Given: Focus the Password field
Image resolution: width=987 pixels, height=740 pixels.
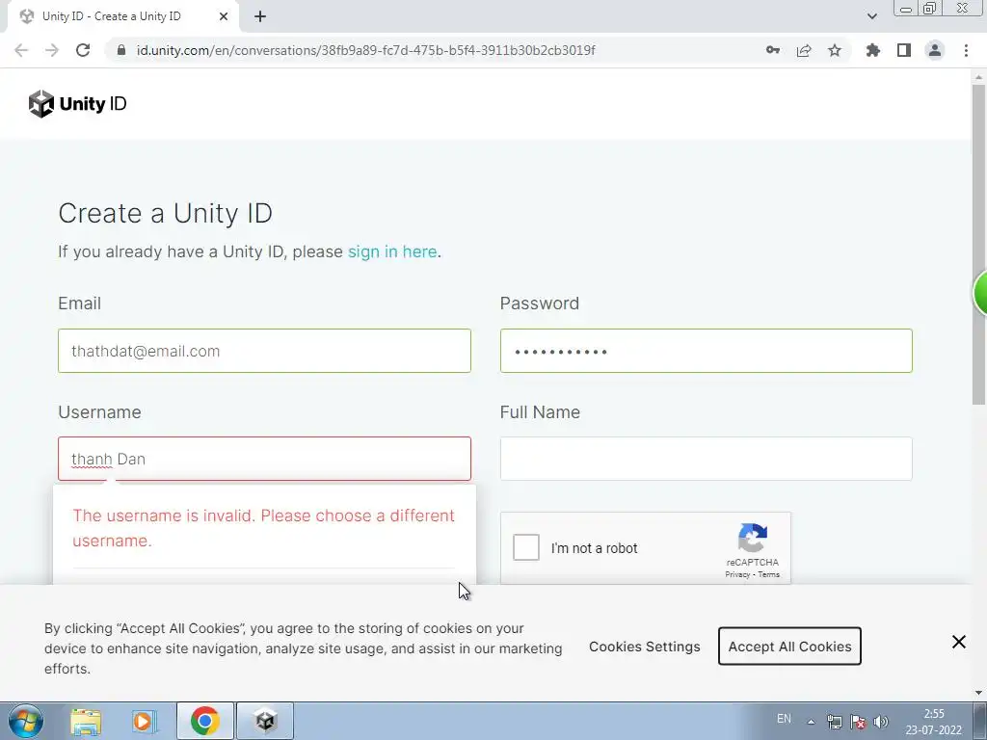Looking at the screenshot, I should point(707,351).
